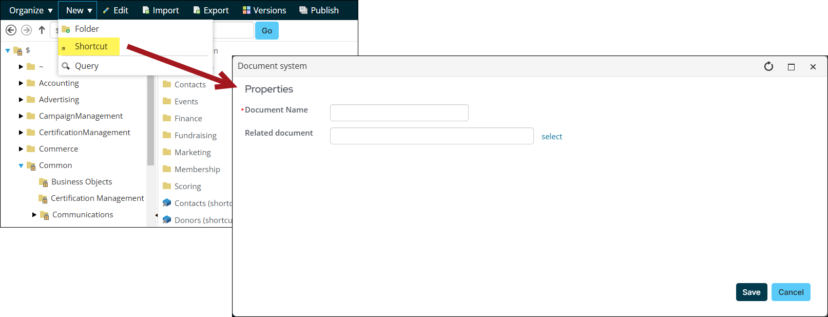Image resolution: width=828 pixels, height=317 pixels.
Task: Click the Business Objects locked folder icon
Action: click(44, 182)
